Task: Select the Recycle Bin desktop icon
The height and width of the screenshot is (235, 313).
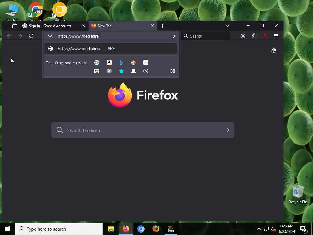Action: [298, 194]
